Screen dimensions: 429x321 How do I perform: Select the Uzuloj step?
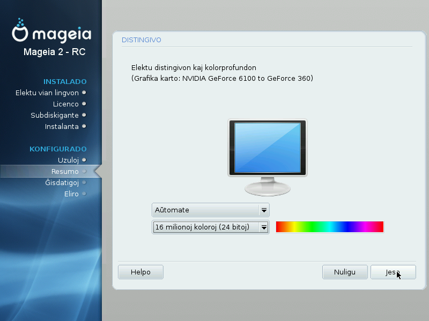(68, 160)
